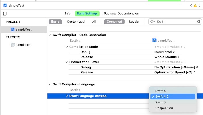Go to previous issue with left chevron
Viewport: 203px width, 115px height.
tap(191, 5)
